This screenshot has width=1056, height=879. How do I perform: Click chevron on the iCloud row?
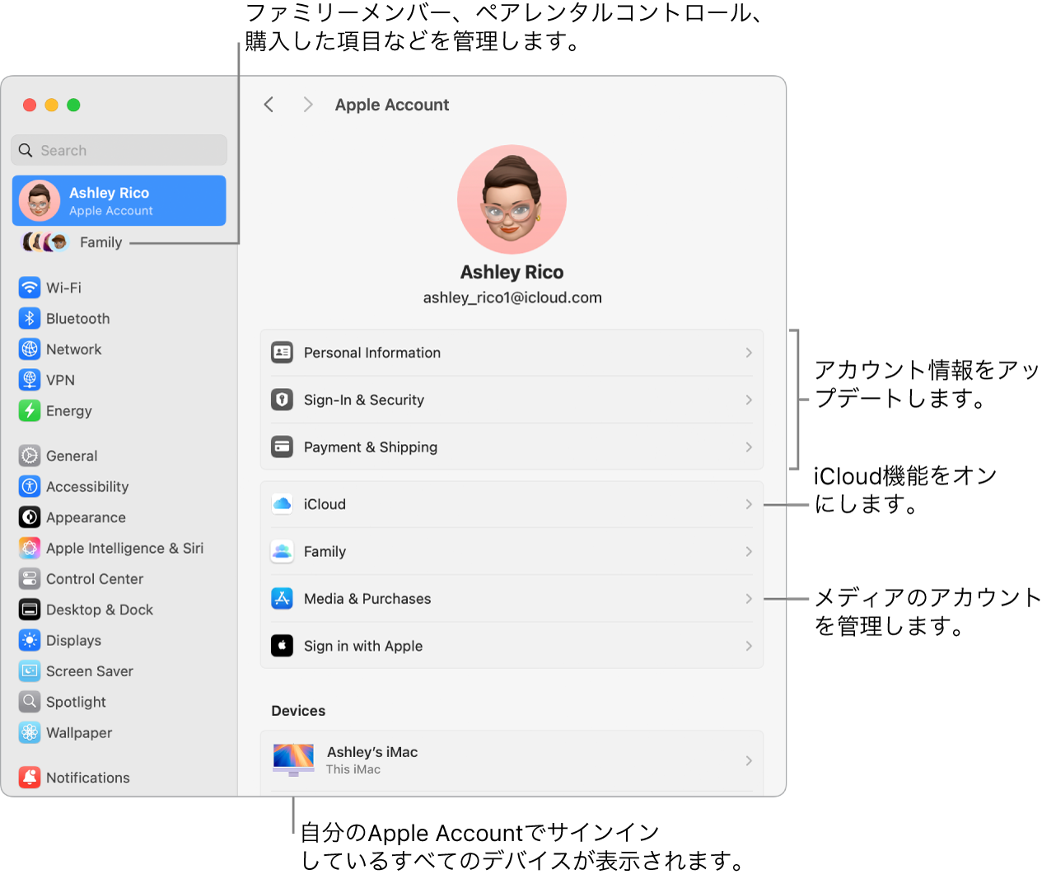[749, 504]
